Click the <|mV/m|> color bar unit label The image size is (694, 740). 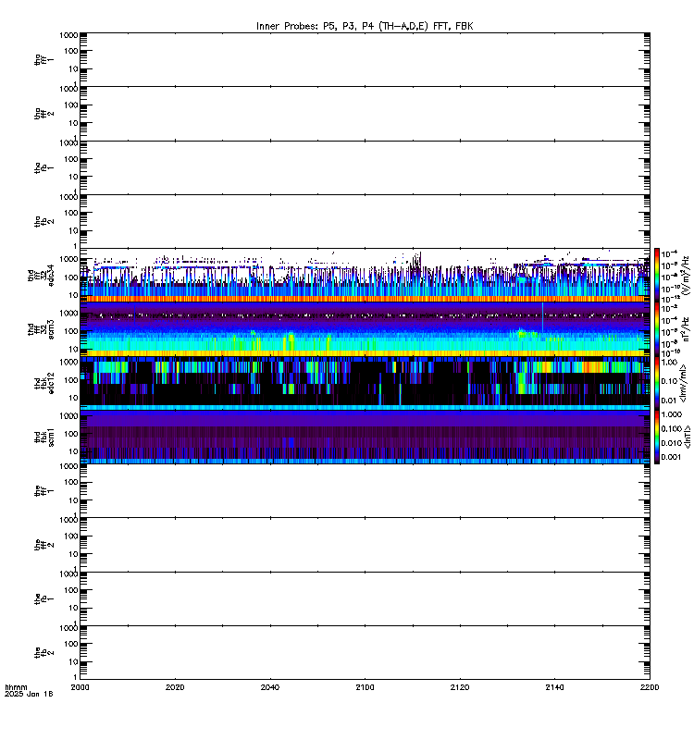[x=683, y=383]
